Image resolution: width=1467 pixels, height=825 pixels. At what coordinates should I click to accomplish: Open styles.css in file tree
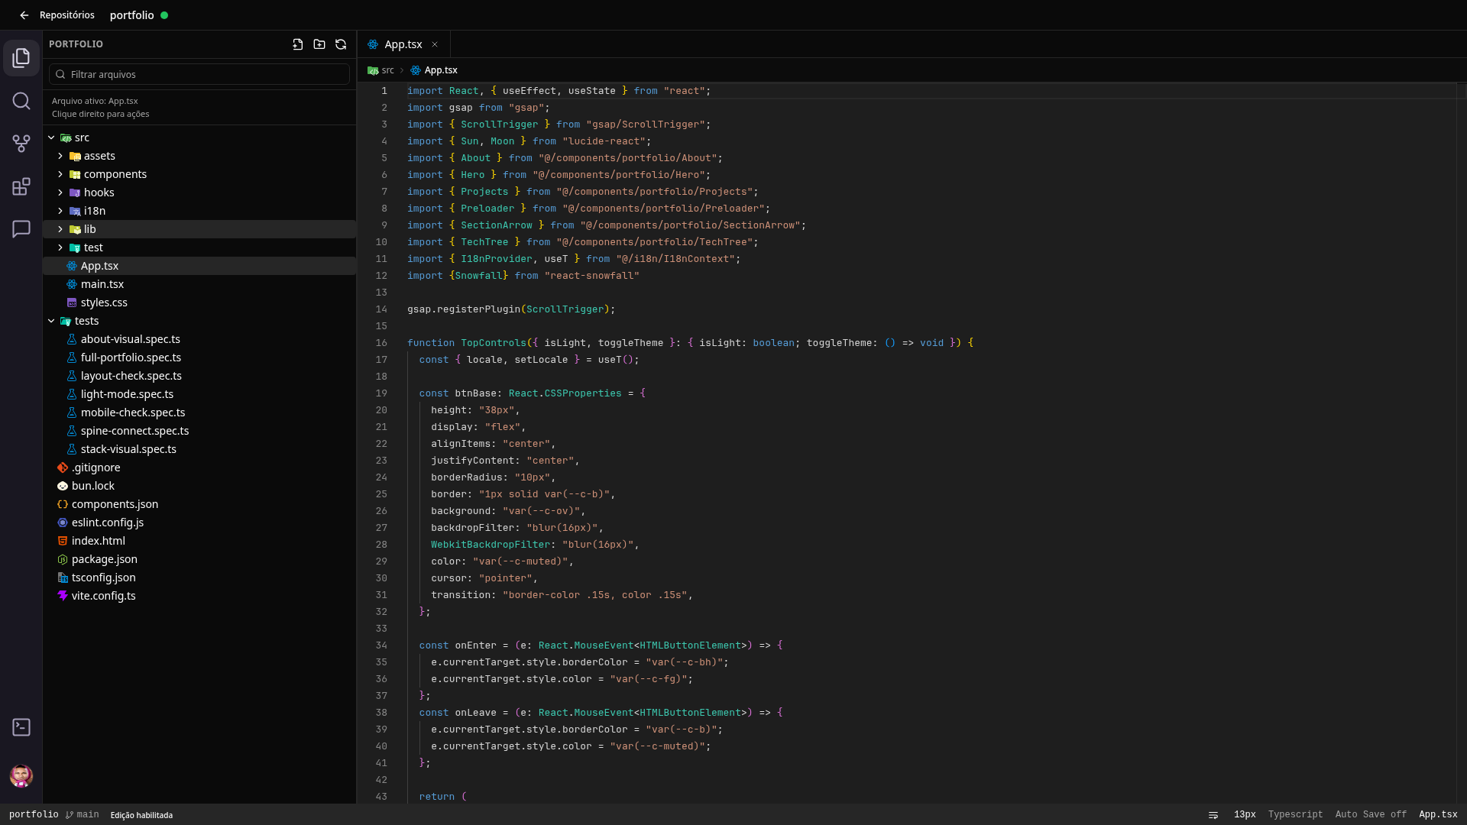[199, 302]
